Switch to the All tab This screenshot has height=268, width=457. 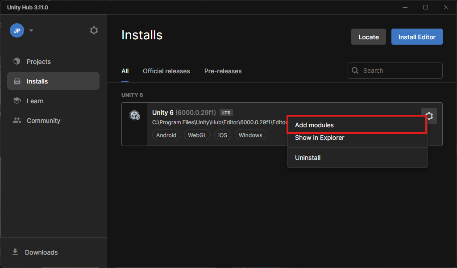(125, 71)
